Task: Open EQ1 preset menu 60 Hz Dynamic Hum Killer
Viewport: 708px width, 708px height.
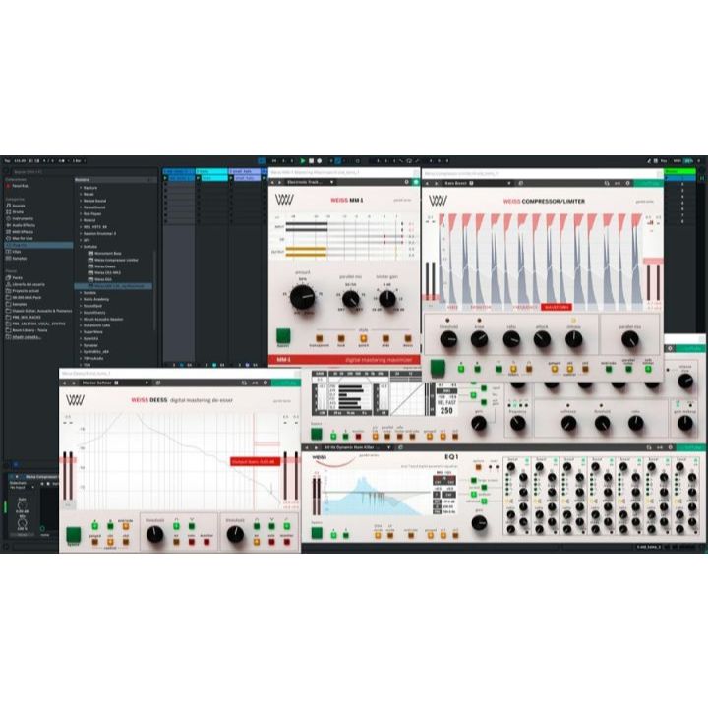Action: 358,447
